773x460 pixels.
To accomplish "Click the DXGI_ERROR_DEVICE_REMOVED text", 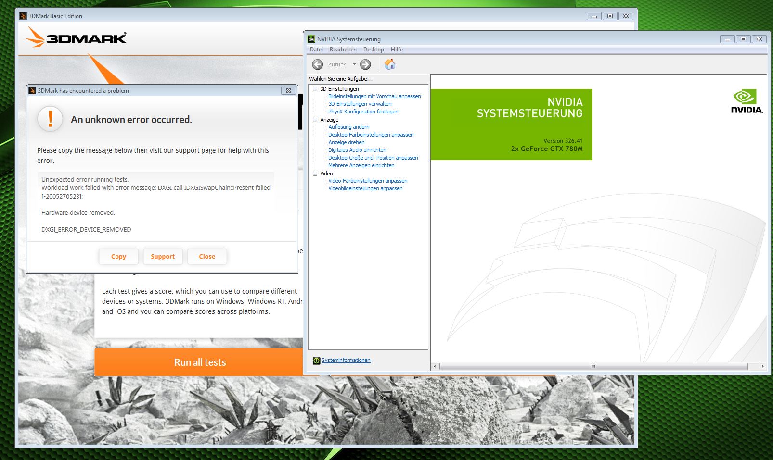I will [x=86, y=229].
